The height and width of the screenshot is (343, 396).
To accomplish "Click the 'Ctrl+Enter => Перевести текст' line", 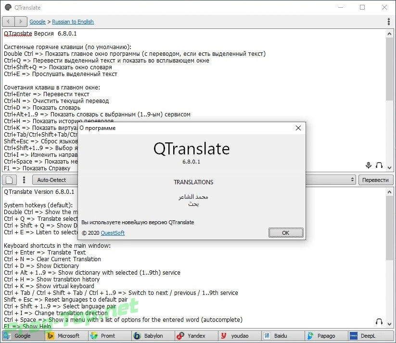I will pos(47,94).
